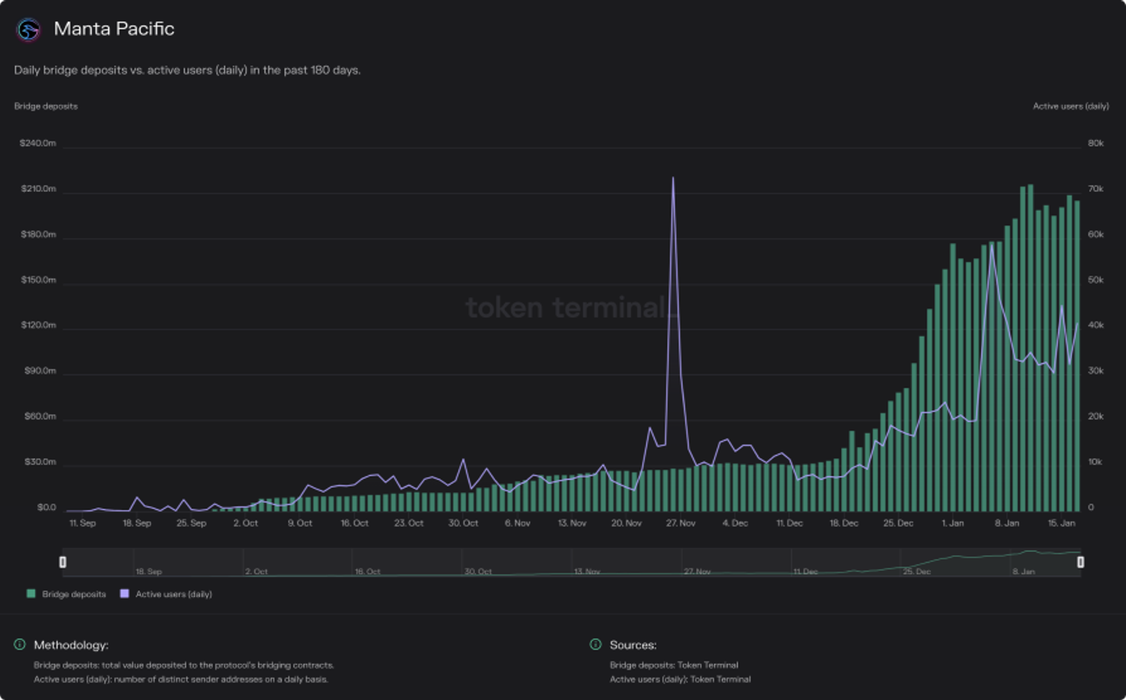Click the Sources info icon
The width and height of the screenshot is (1126, 700).
point(595,644)
